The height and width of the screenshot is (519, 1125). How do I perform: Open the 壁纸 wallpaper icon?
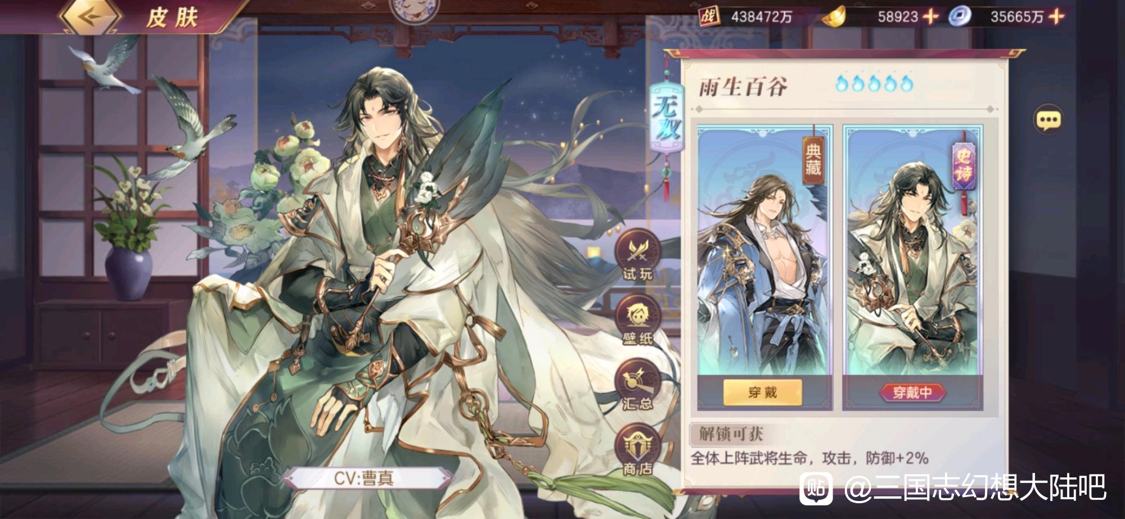coord(637,321)
